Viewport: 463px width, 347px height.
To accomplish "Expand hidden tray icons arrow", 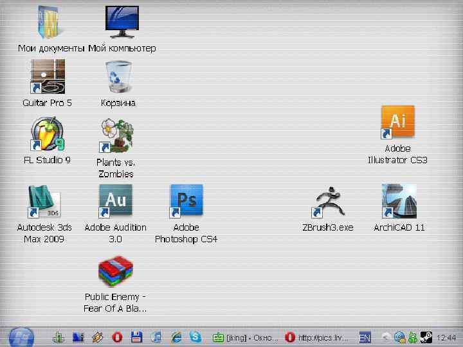I will click(385, 337).
